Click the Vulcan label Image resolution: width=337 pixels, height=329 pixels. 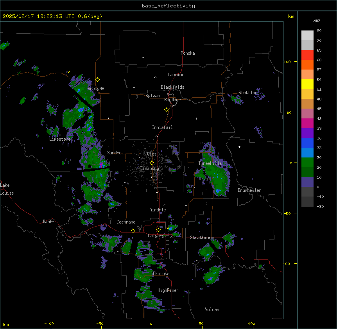212,309
